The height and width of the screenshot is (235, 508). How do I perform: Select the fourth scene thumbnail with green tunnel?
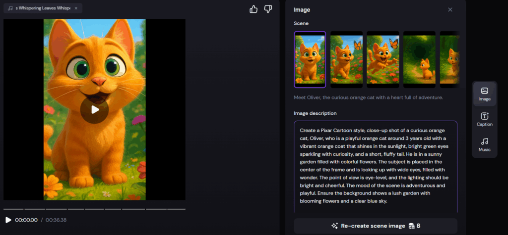419,59
